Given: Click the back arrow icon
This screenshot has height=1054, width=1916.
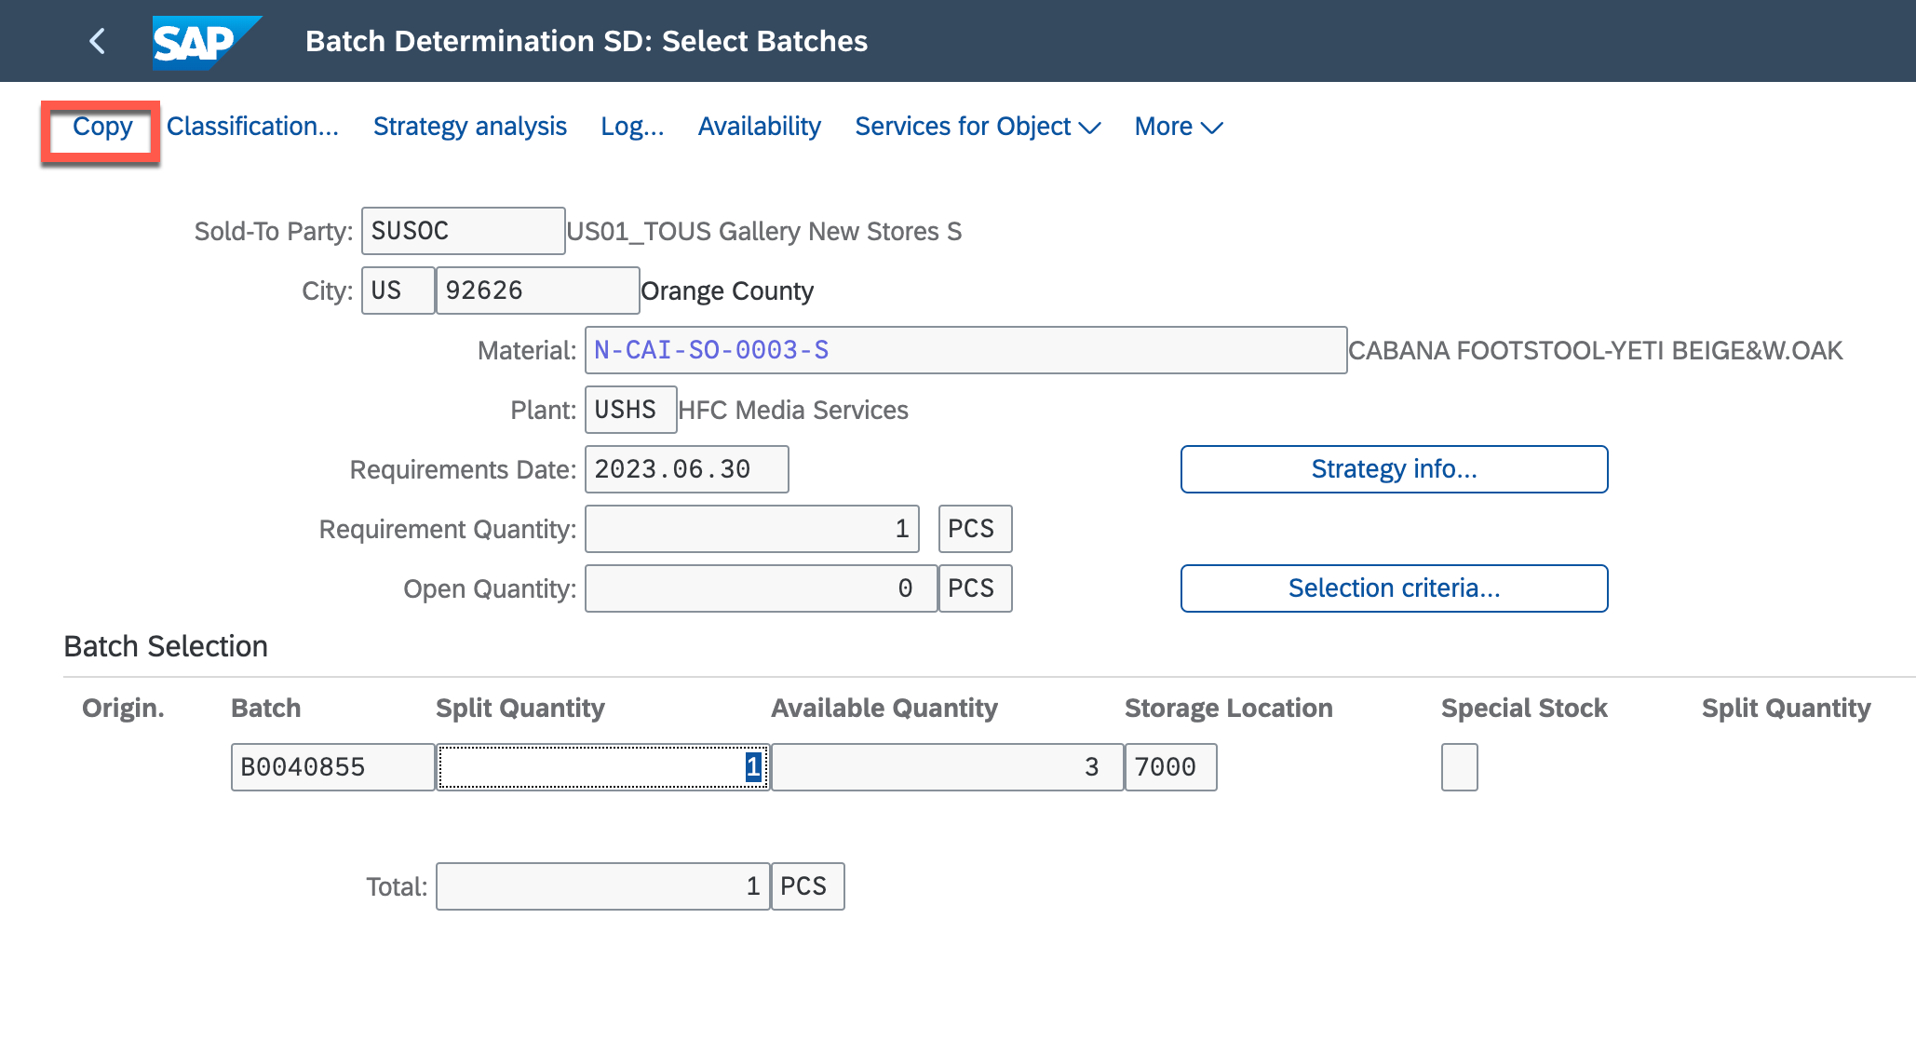Looking at the screenshot, I should tap(97, 41).
